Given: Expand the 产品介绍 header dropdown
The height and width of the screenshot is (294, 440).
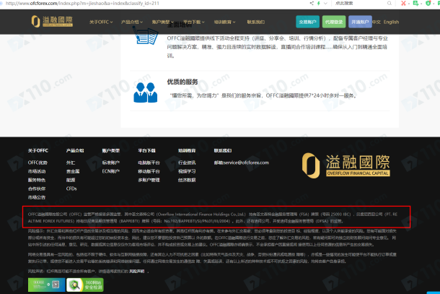Looking at the screenshot, I should (132, 22).
